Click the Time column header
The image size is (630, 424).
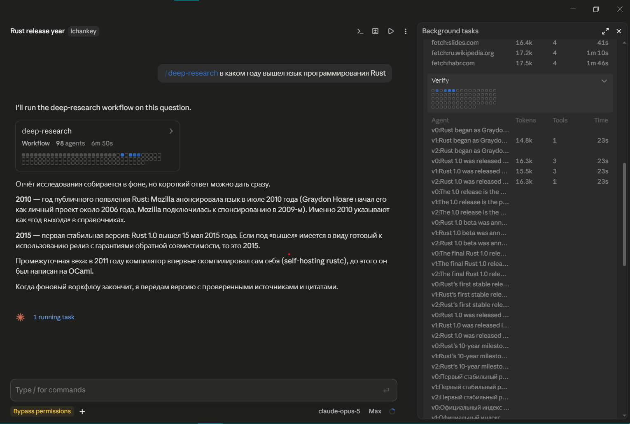pyautogui.click(x=601, y=120)
